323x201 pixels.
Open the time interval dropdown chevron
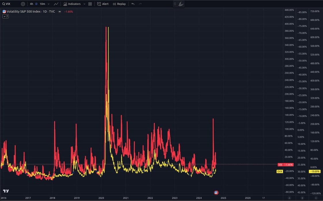click(49, 4)
